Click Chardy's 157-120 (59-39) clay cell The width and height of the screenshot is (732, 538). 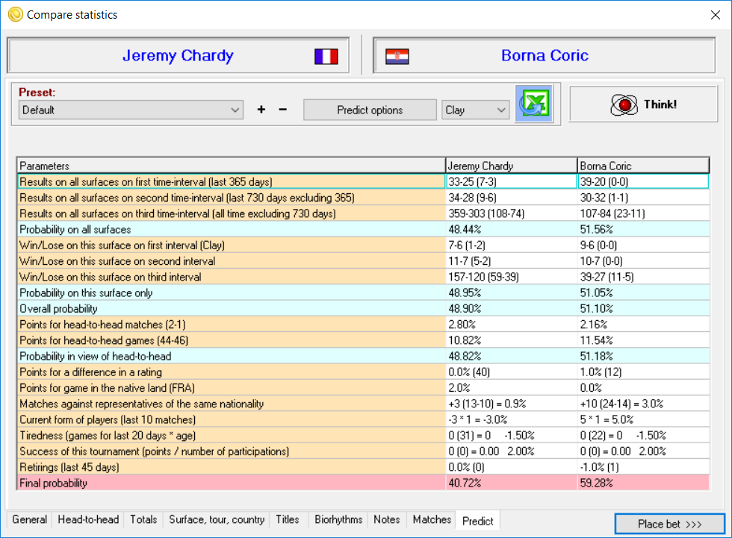[512, 277]
